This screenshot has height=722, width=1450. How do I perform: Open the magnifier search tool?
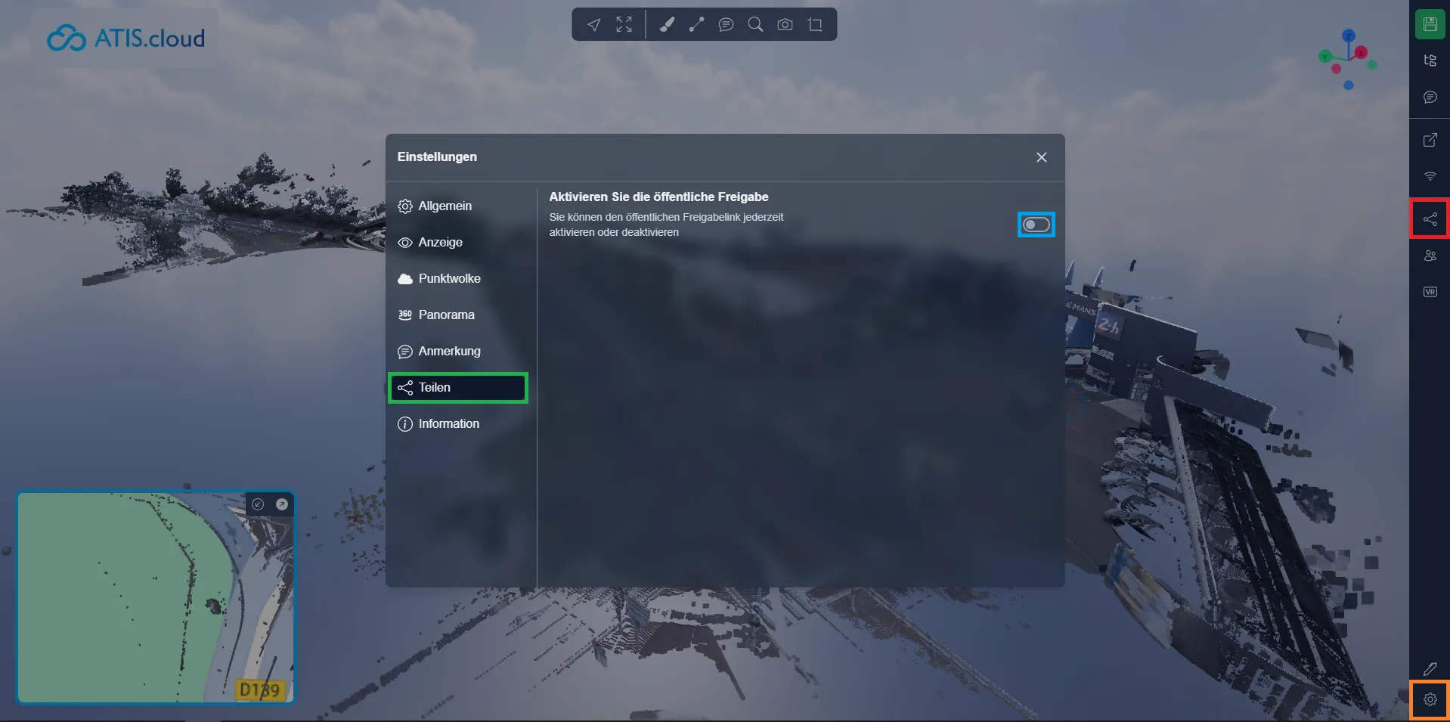[x=755, y=25]
